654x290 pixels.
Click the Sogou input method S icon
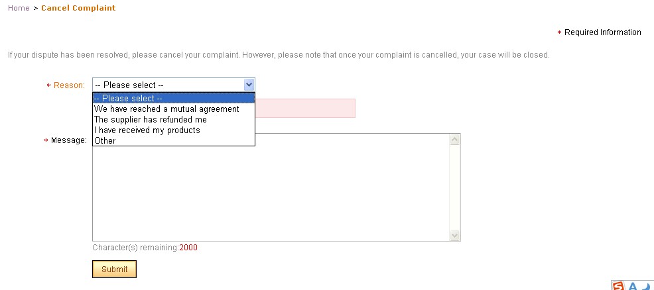pyautogui.click(x=619, y=286)
